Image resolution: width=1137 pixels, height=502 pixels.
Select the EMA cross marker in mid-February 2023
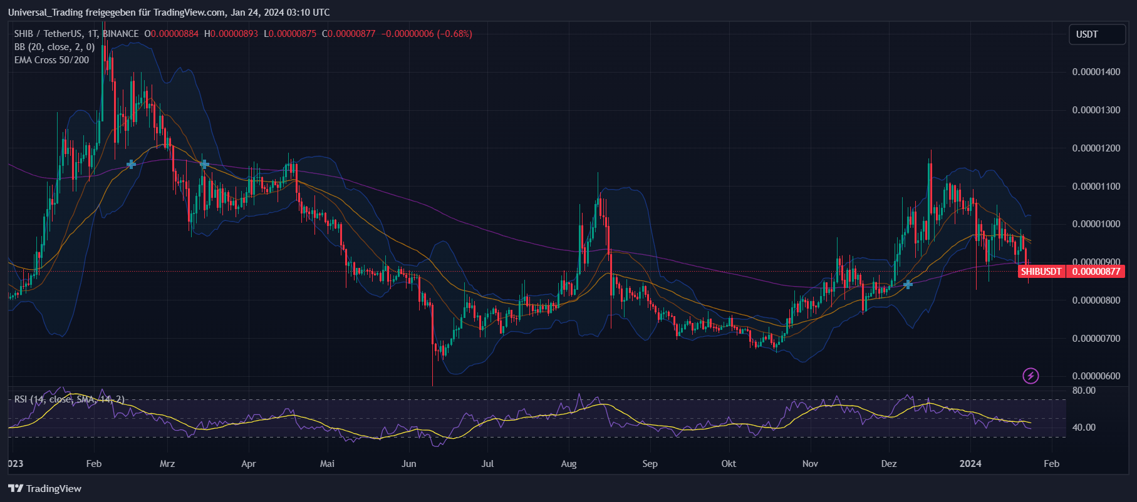tap(131, 165)
